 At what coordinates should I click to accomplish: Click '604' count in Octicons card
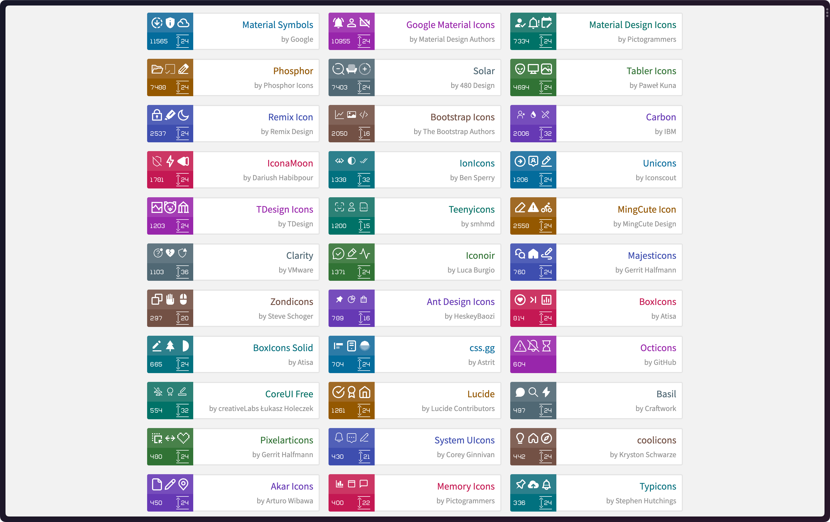coord(519,364)
